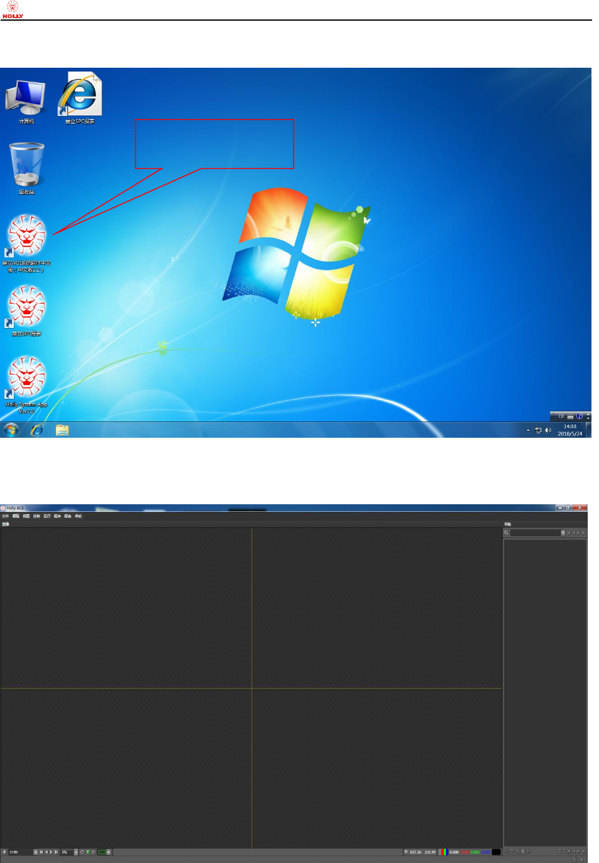
Task: Click the delete X icon in right panel
Action: coord(529,851)
